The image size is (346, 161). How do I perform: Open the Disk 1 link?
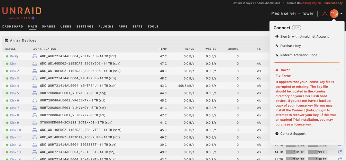click(14, 63)
